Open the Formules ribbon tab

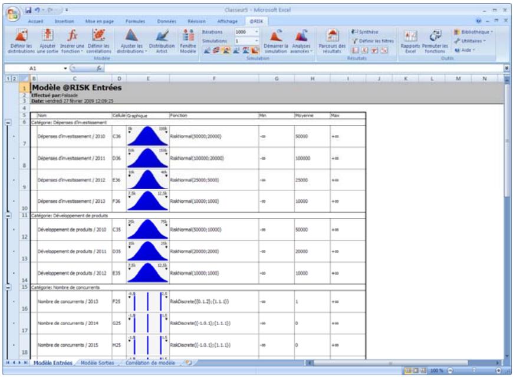pyautogui.click(x=135, y=20)
